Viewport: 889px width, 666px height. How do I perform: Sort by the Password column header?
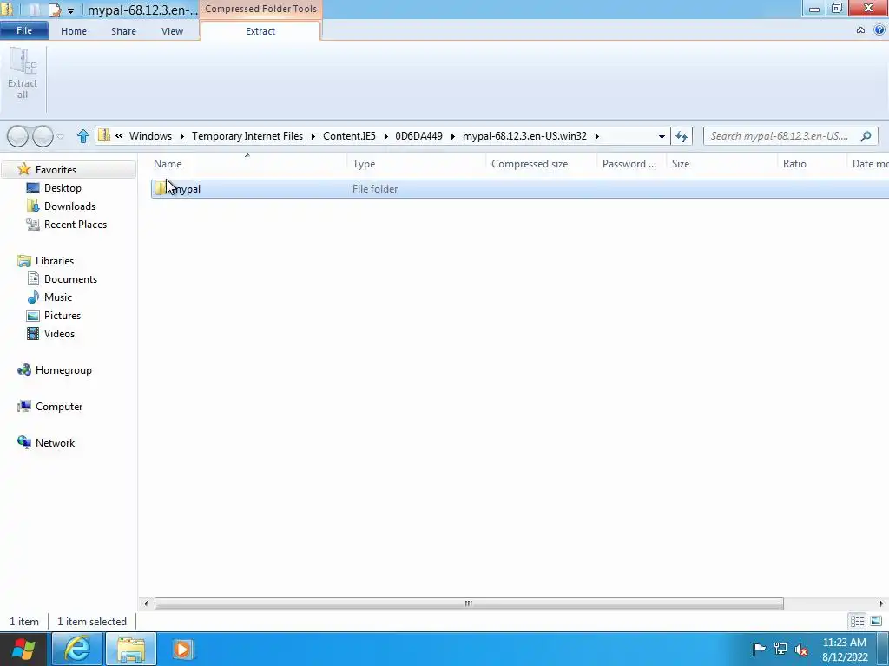(x=629, y=164)
